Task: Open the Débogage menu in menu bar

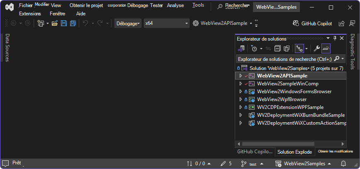Action: tap(138, 5)
